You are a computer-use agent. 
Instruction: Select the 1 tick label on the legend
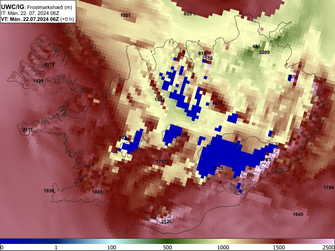click(x=56, y=247)
